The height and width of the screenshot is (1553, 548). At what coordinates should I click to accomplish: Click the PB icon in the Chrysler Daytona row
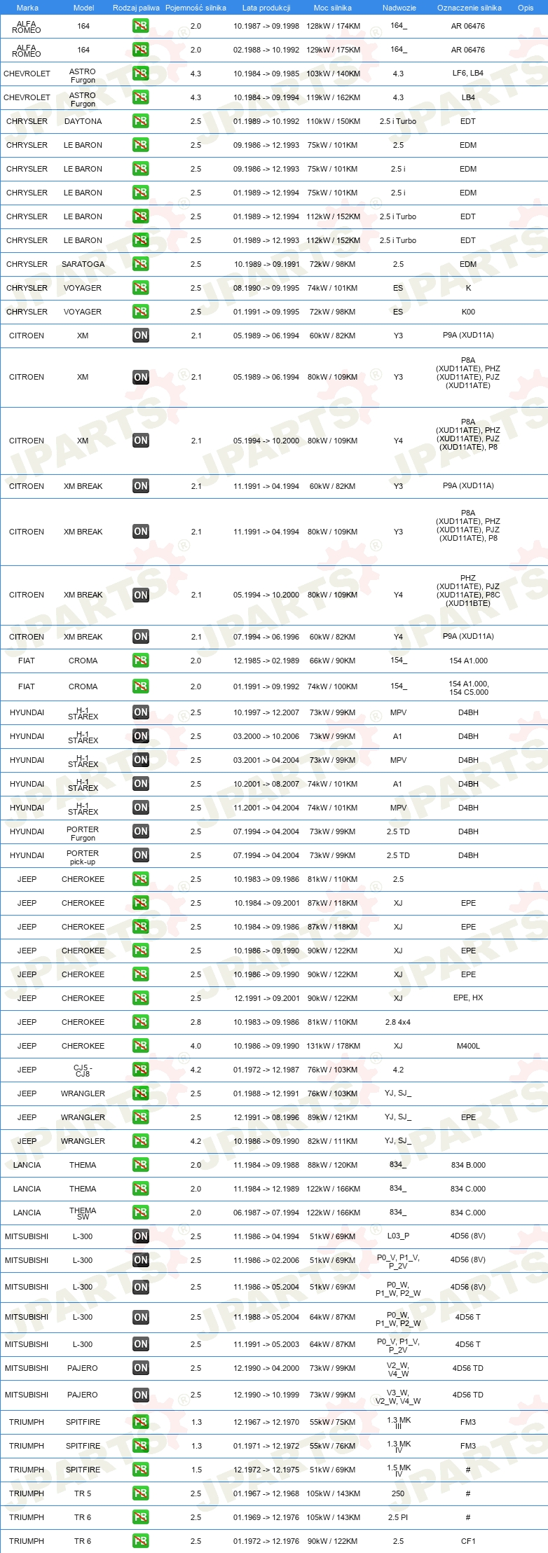tap(140, 121)
